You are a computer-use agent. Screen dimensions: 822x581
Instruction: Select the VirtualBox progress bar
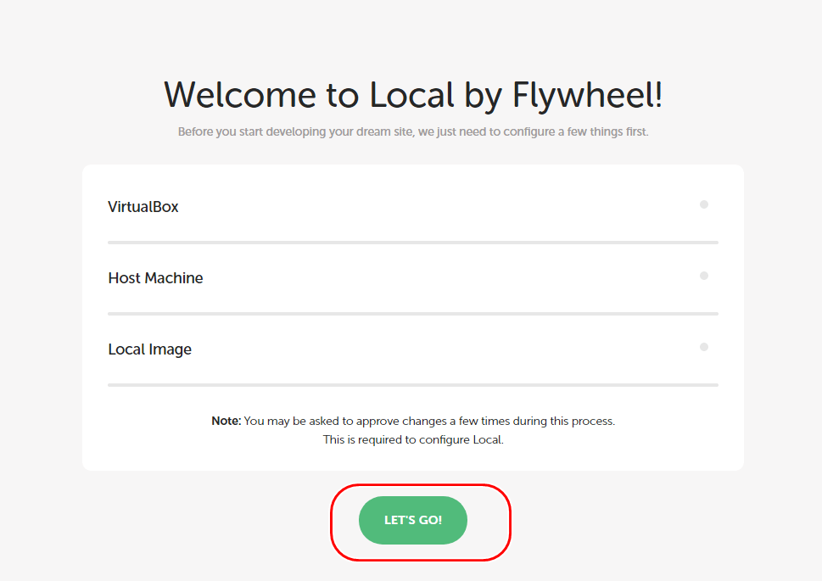point(413,243)
